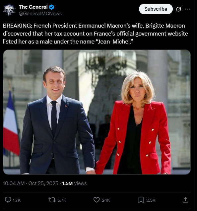Open The General profile avatar

[x=9, y=10]
